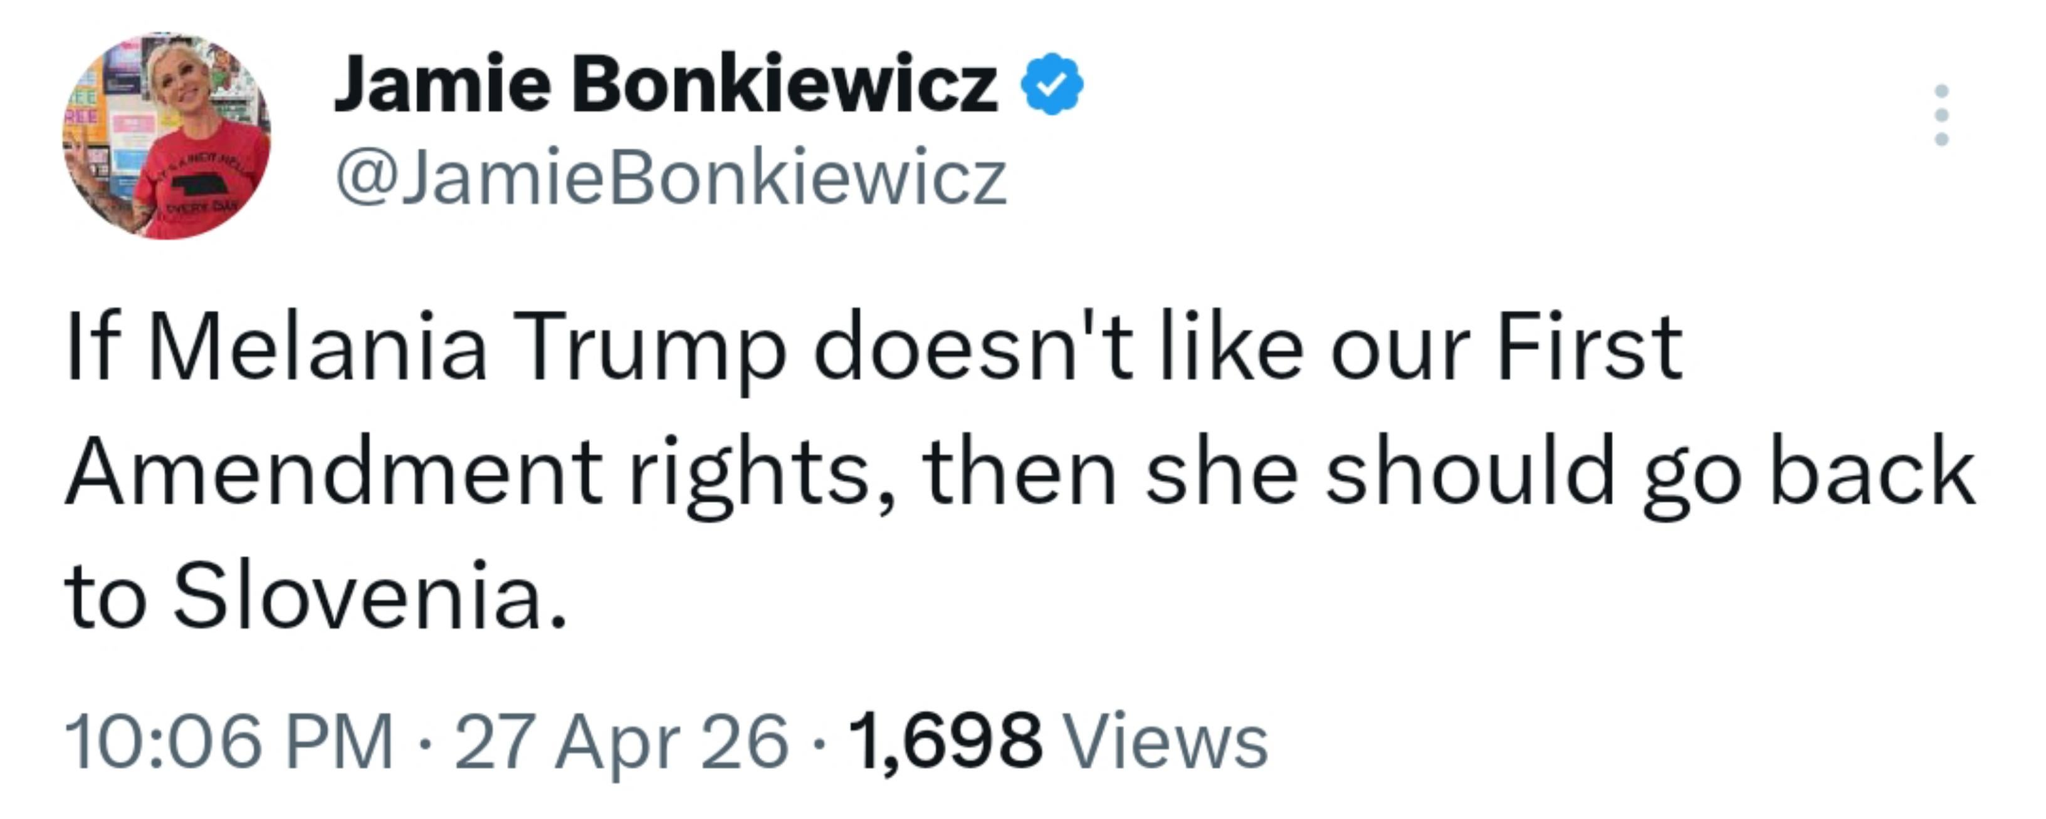Click the red shirt graphic in avatar
The height and width of the screenshot is (819, 2046).
coord(199,184)
